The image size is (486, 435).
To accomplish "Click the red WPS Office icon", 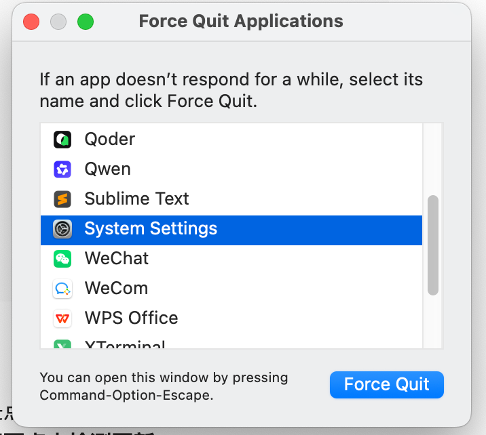I will (62, 318).
